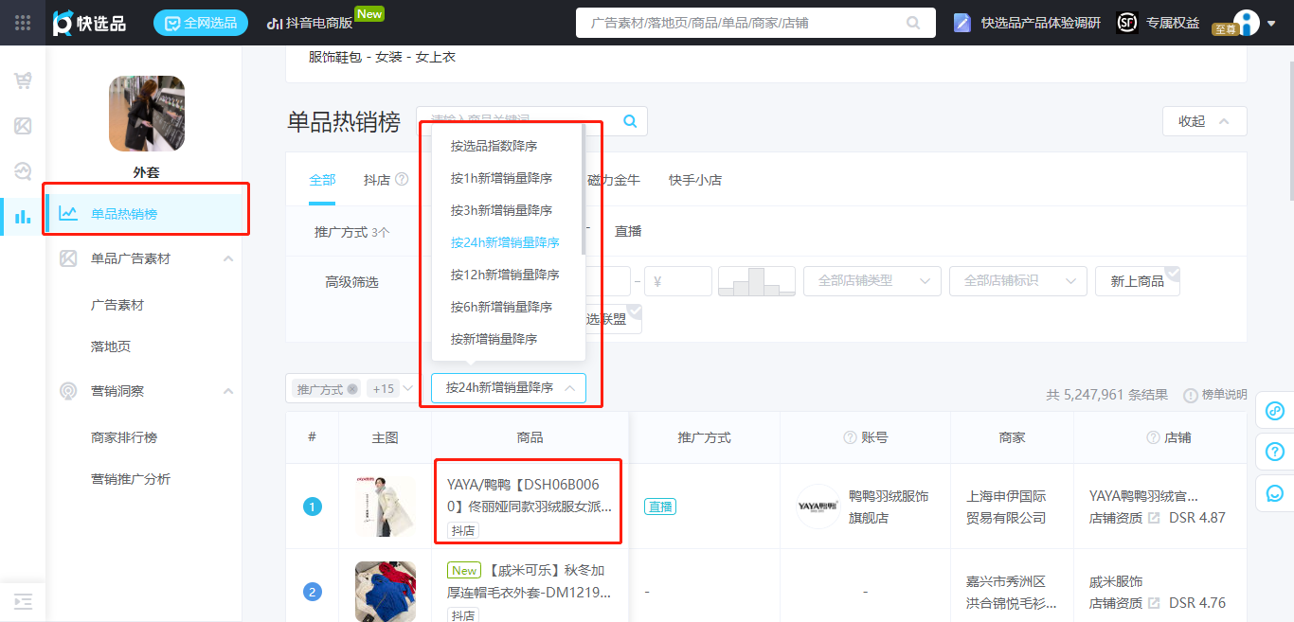Click the 全网选品 button
Viewport: 1294px width, 622px height.
(x=201, y=23)
